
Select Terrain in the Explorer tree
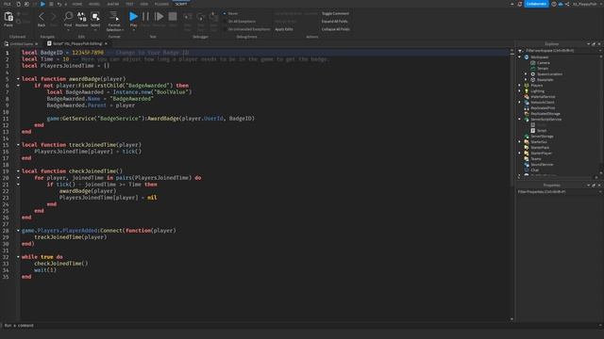click(x=543, y=69)
